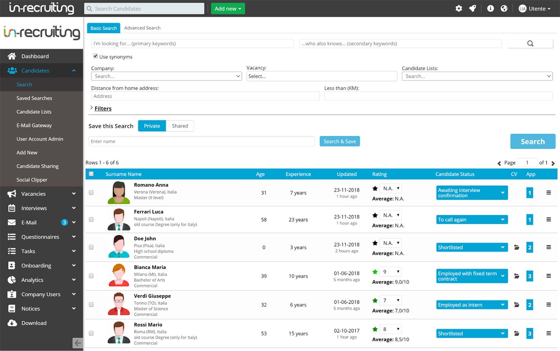The height and width of the screenshot is (351, 560).
Task: Check the box for Romano Anna
Action: point(91,193)
